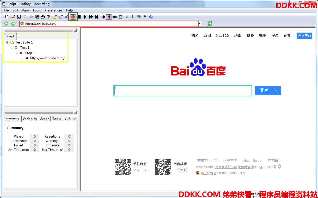Capture a screenshot with the camera icon

(114, 17)
